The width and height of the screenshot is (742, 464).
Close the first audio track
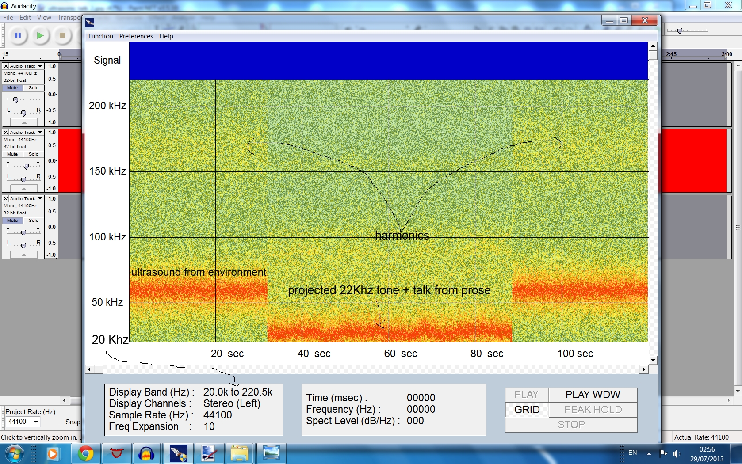tap(6, 66)
